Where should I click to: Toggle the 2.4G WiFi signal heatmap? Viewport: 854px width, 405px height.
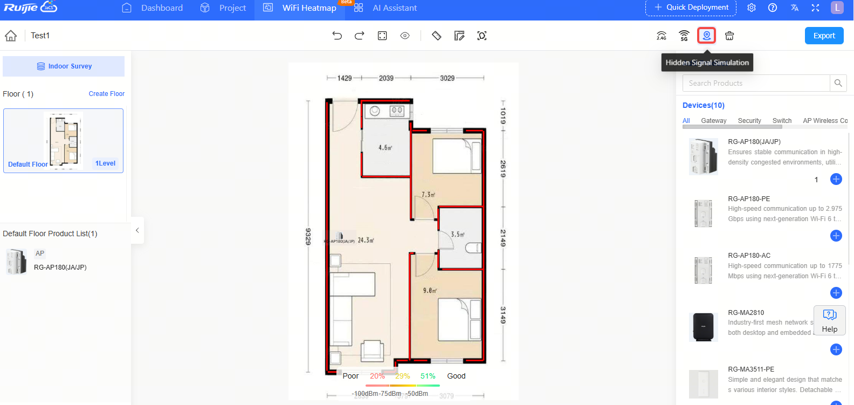[x=662, y=36]
